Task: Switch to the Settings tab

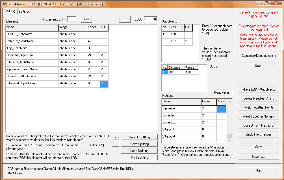Action: 24,11
